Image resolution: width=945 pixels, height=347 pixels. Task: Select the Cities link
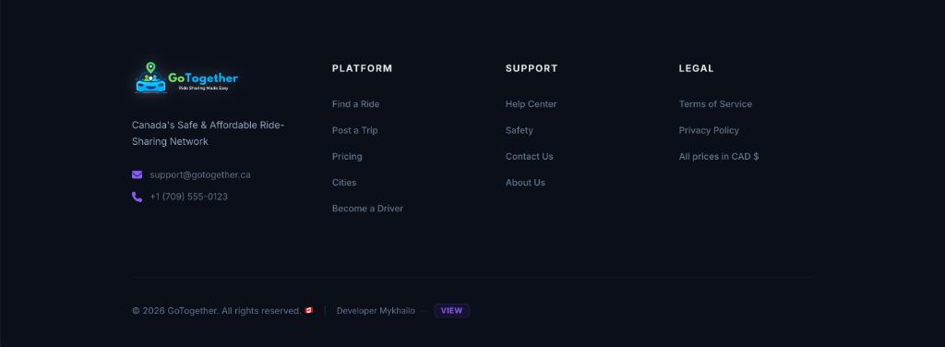[x=344, y=183]
